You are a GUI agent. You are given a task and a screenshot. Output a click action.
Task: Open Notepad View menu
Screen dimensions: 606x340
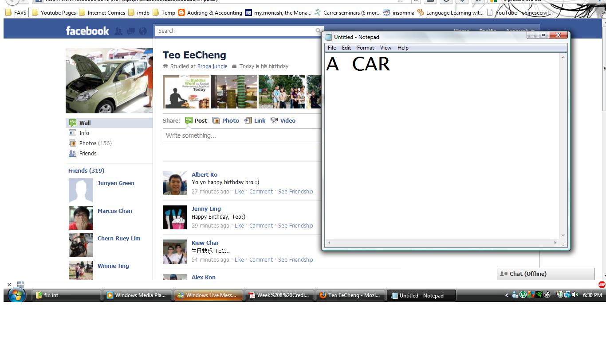(x=386, y=48)
